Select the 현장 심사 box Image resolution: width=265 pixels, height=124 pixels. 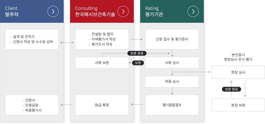pos(238,72)
